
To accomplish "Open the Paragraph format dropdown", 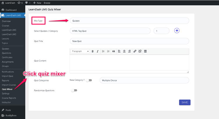I will coord(80,51).
